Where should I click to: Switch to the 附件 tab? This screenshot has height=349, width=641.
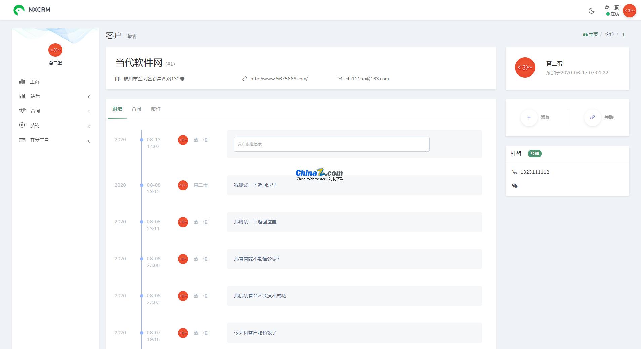(156, 109)
